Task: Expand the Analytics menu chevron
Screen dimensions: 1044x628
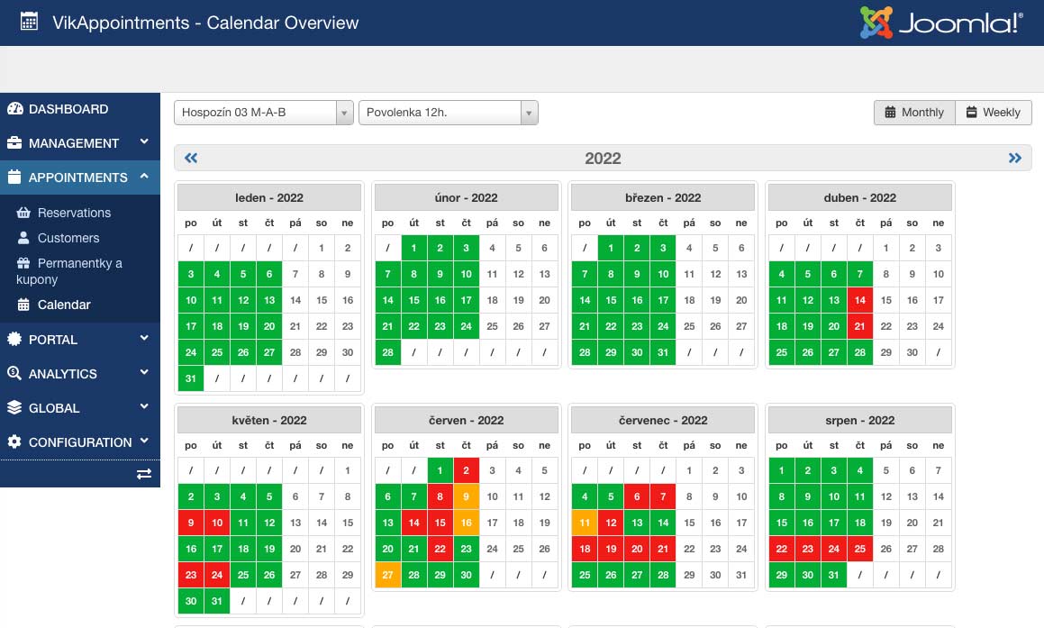Action: 144,372
